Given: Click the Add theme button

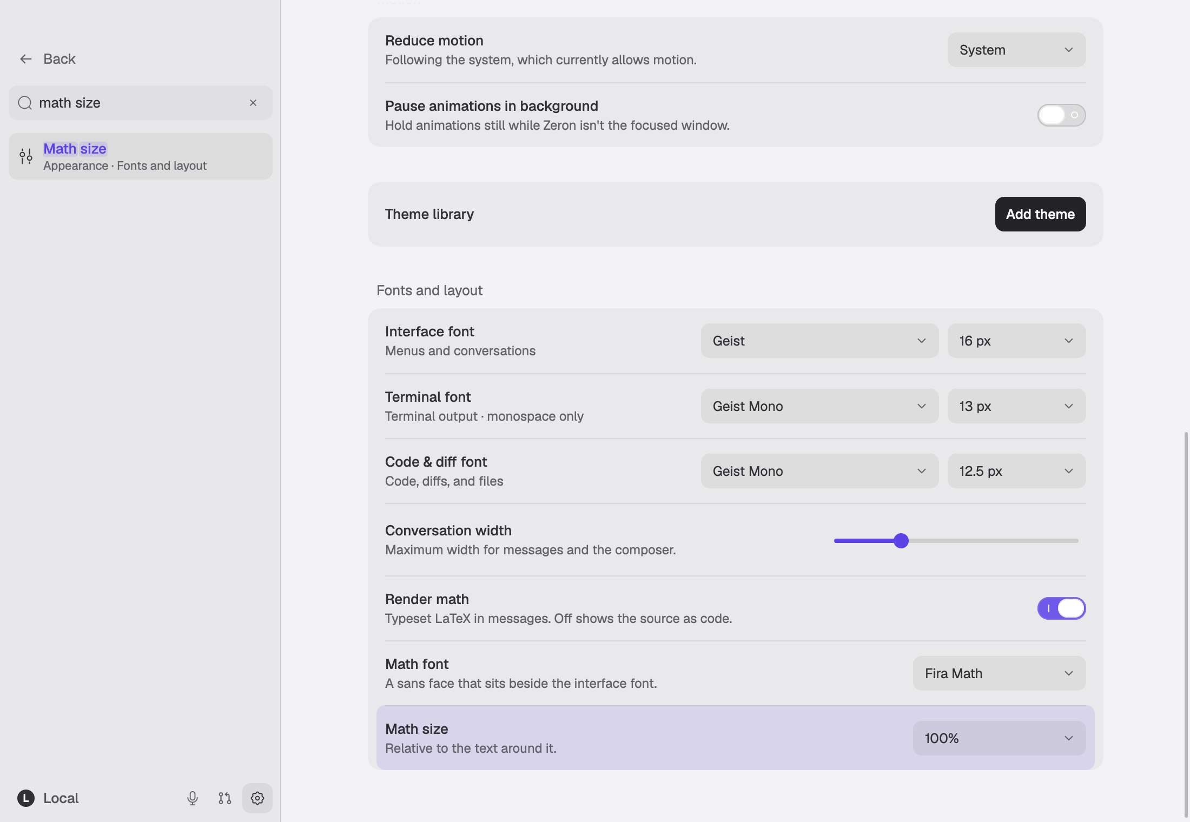Looking at the screenshot, I should [x=1040, y=214].
